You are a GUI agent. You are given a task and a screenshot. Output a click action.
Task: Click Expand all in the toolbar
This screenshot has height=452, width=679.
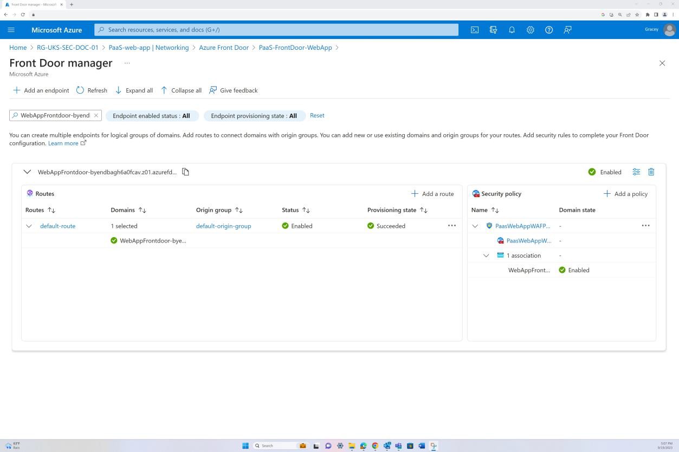pos(134,90)
